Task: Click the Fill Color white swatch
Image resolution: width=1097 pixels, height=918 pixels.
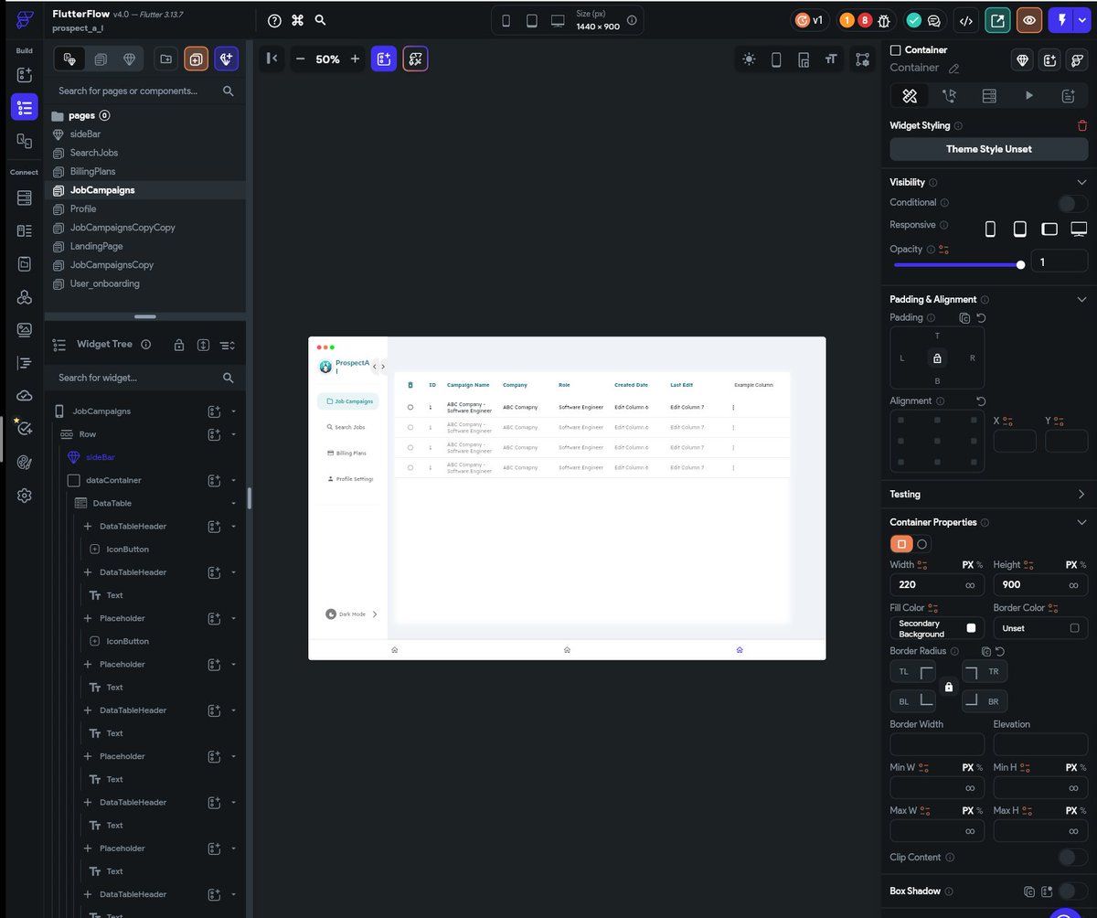Action: tap(971, 628)
